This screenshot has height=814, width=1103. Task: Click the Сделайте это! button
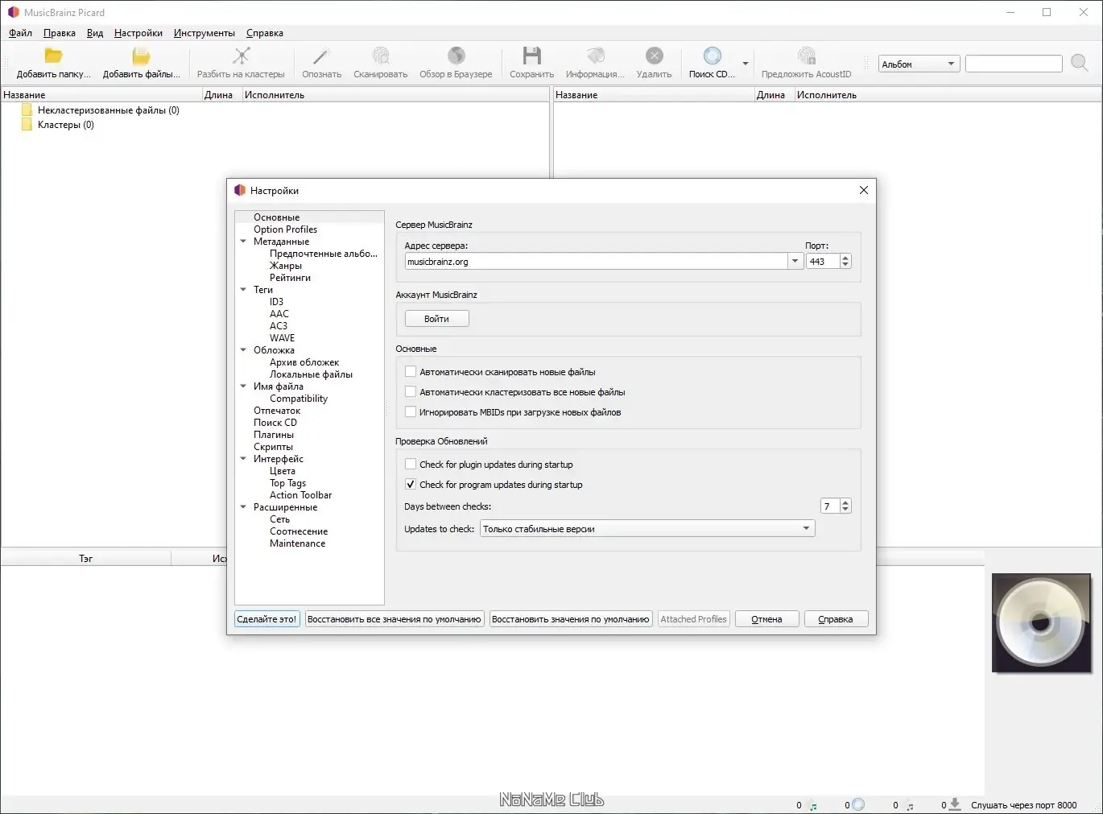tap(266, 619)
